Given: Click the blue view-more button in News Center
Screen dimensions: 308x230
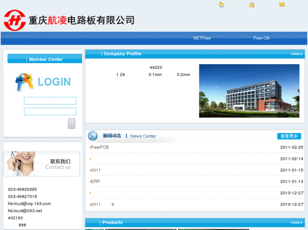Looking at the screenshot, I should tap(289, 136).
